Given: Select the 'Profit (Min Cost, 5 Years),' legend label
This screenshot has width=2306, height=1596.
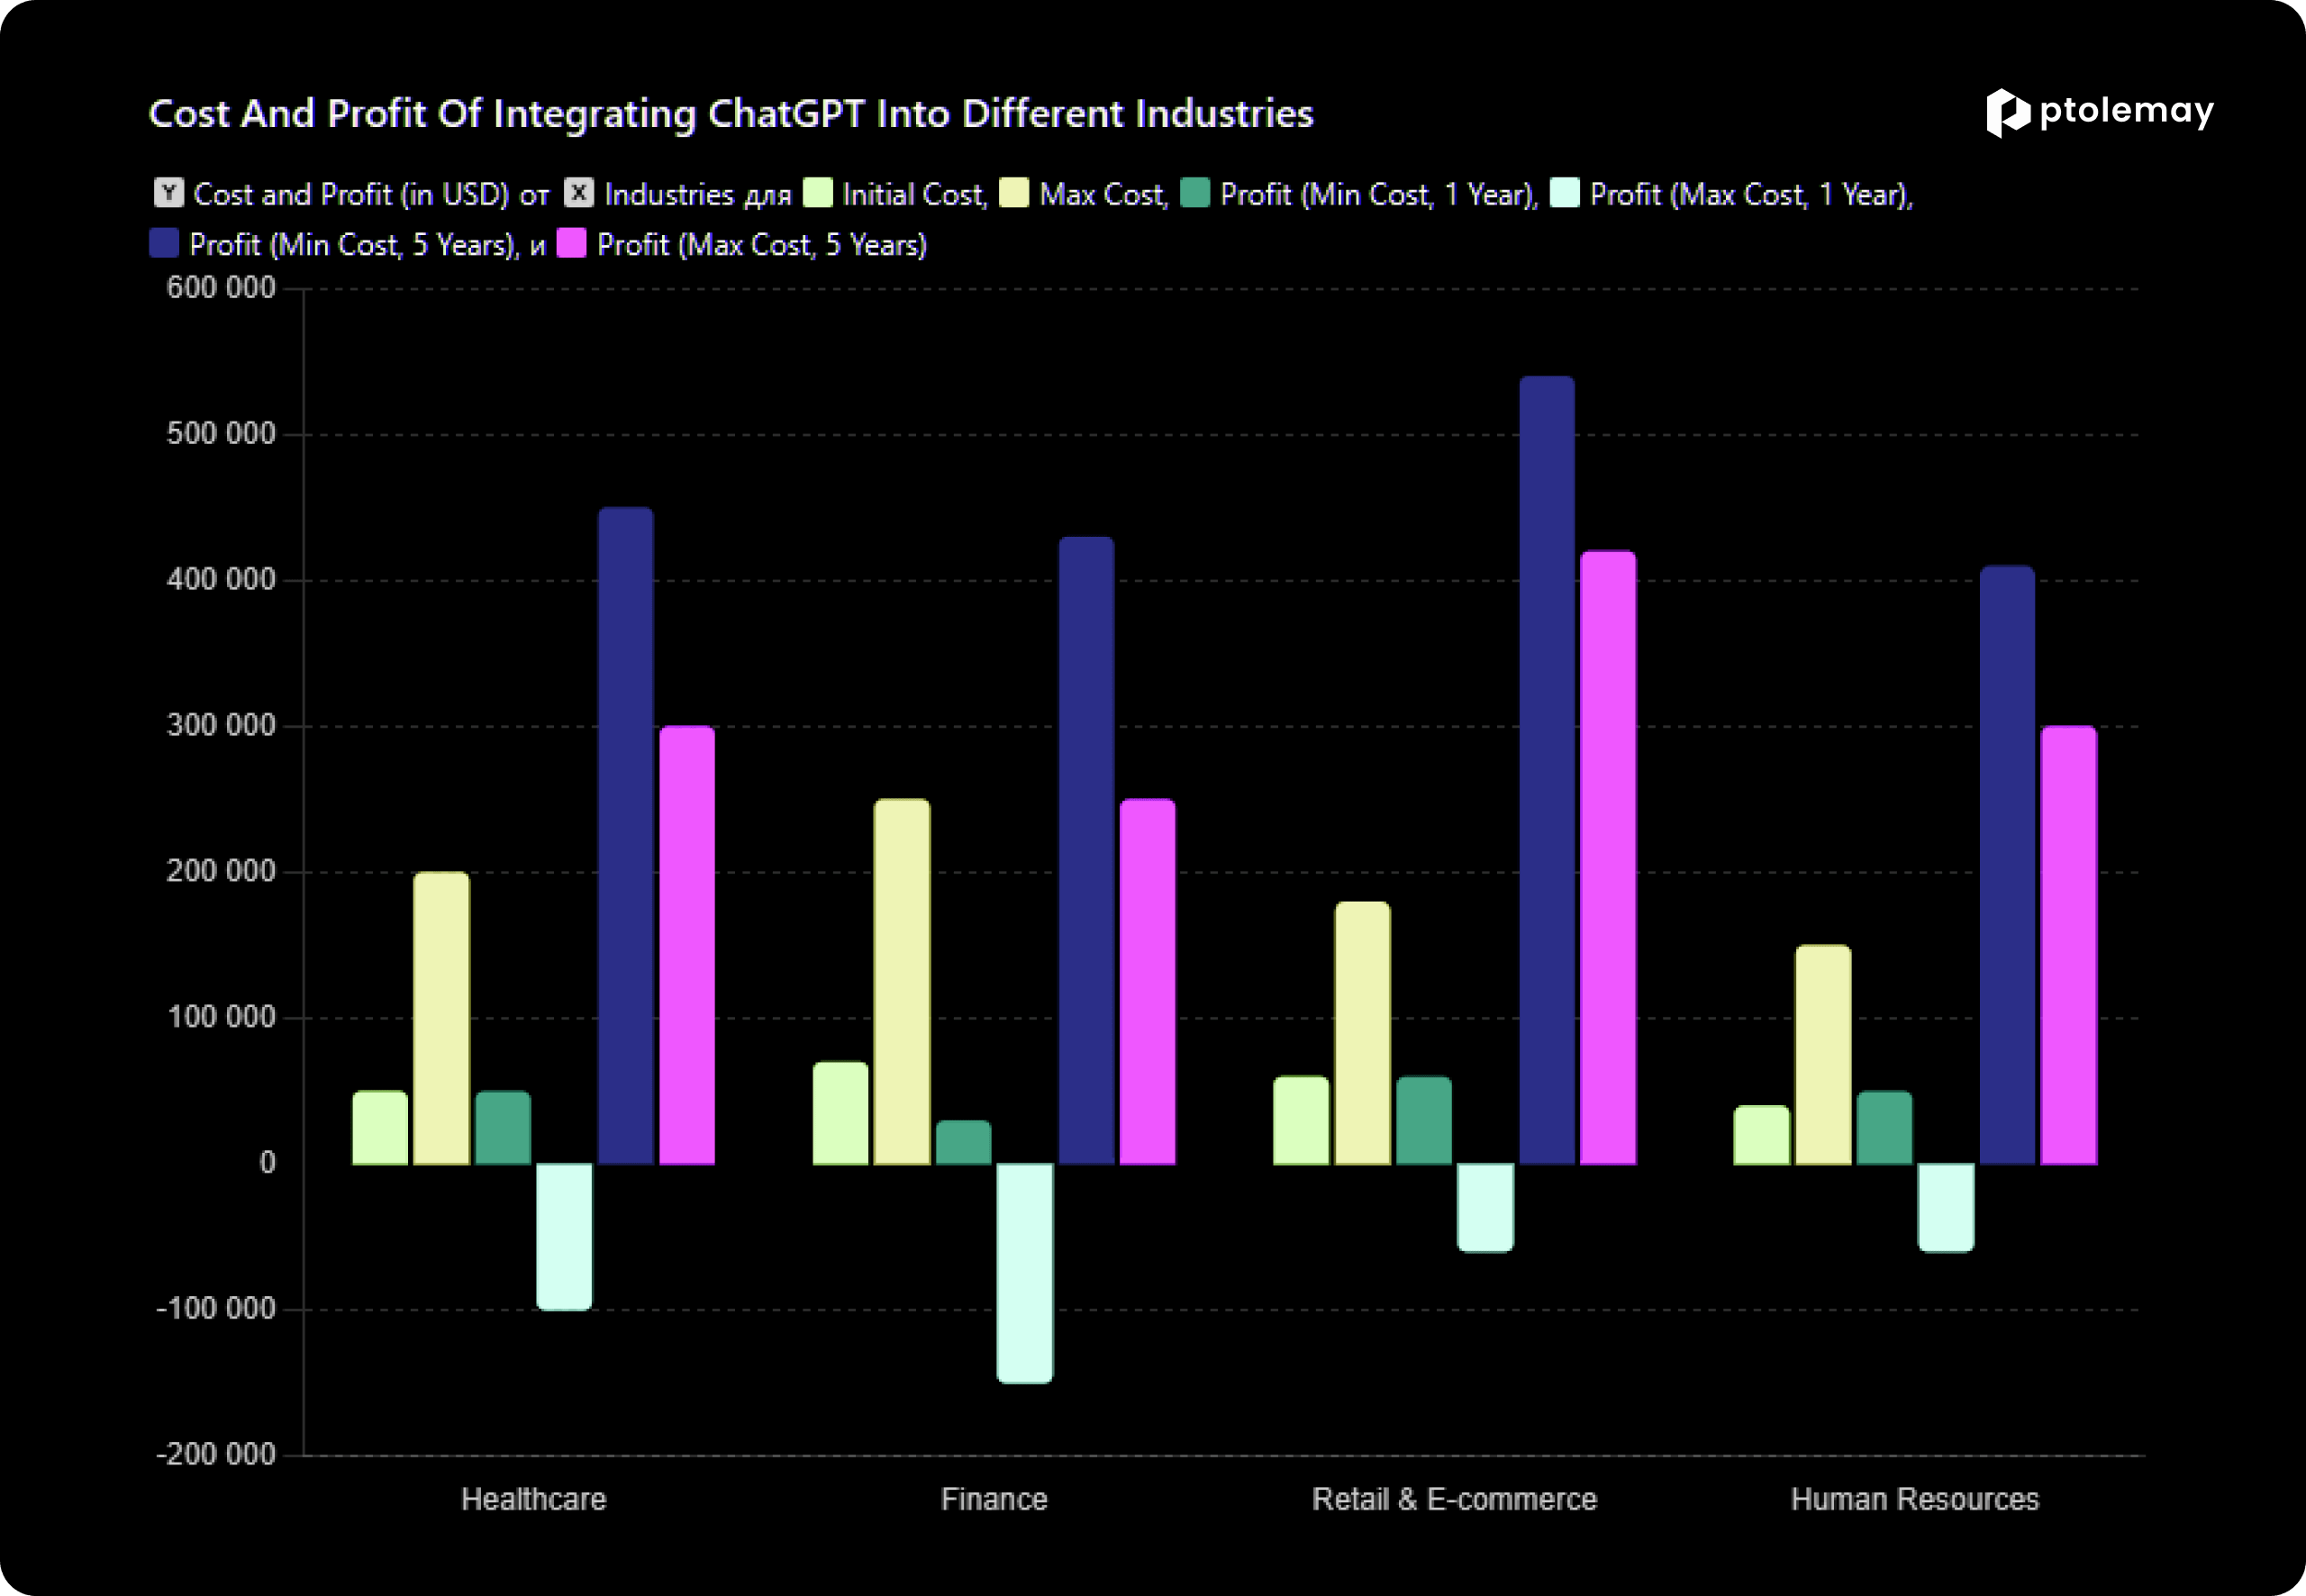Looking at the screenshot, I should point(355,245).
